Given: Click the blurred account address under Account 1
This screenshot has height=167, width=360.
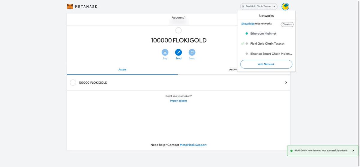Looking at the screenshot, I should click(178, 22).
